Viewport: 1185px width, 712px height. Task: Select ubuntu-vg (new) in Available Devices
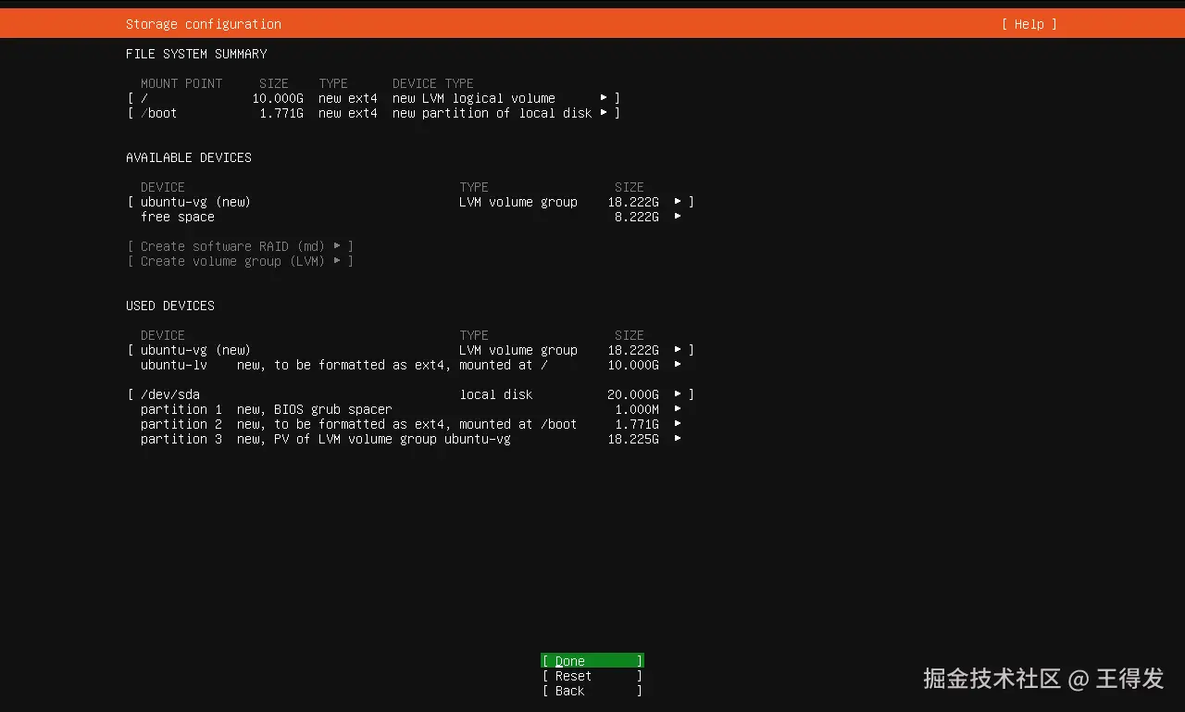click(411, 202)
